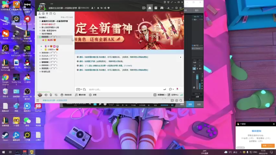Open the notification center in the taskbar
Screen dimensions: 276x155
tap(271, 152)
